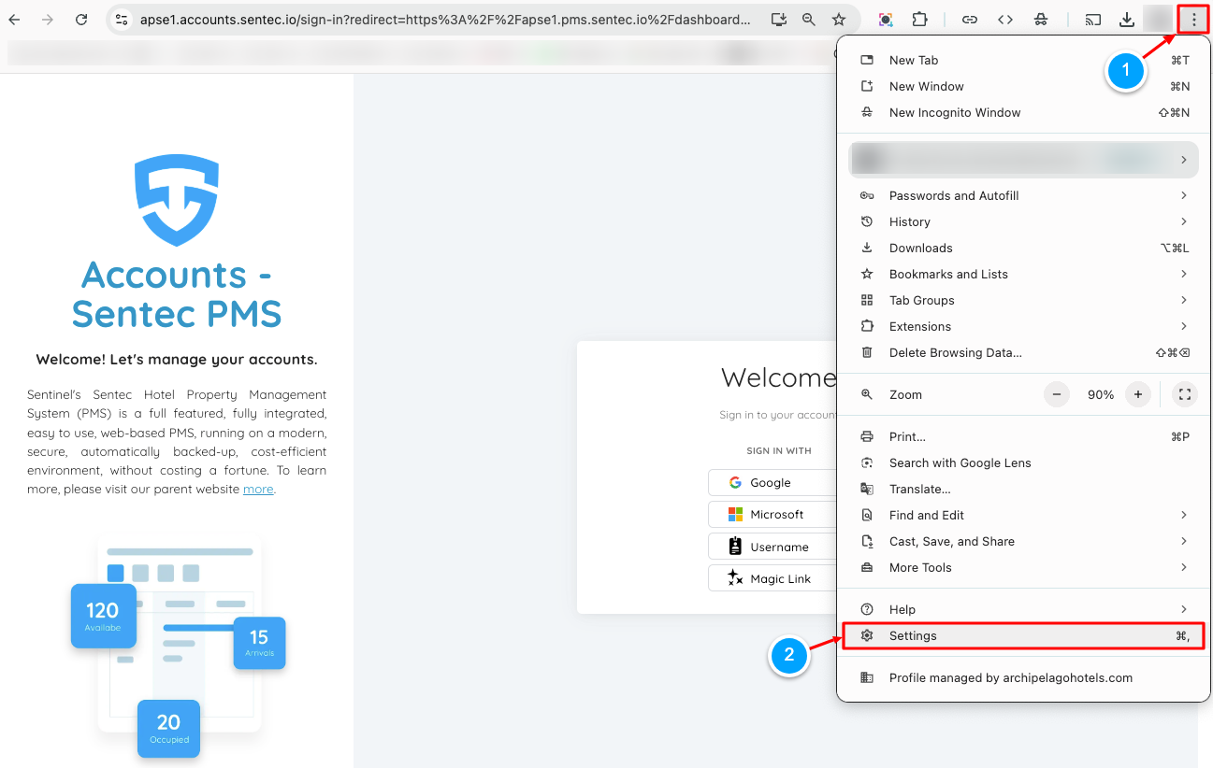
Task: Follow the 'more' link in description
Action: pos(258,489)
